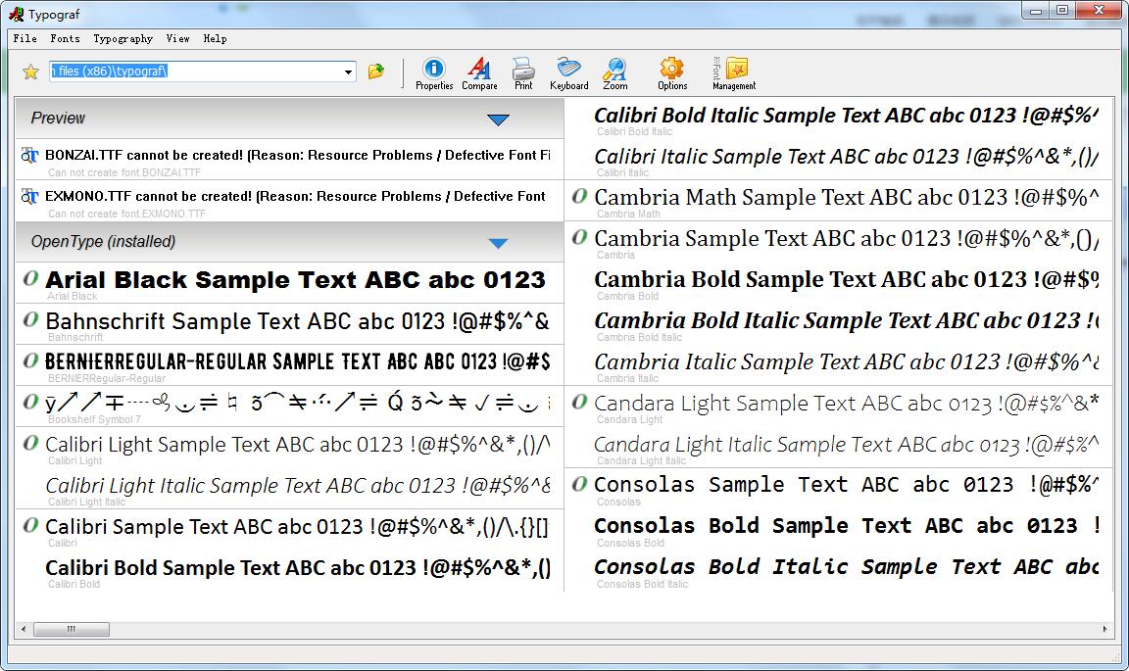Activate the Zoom tool

[614, 74]
